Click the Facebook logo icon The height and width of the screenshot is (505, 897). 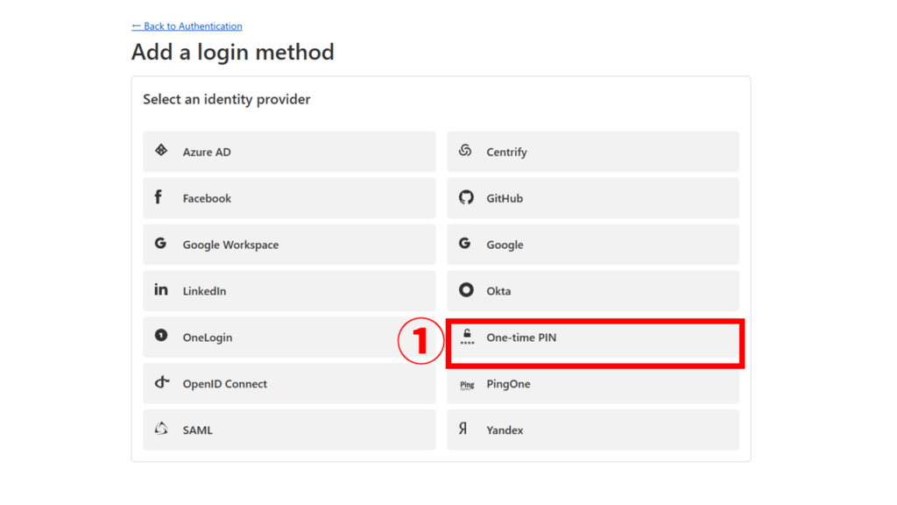coord(159,197)
